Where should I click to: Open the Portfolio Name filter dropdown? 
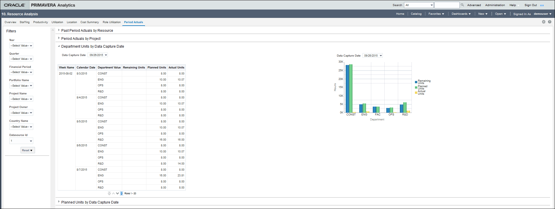[21, 86]
